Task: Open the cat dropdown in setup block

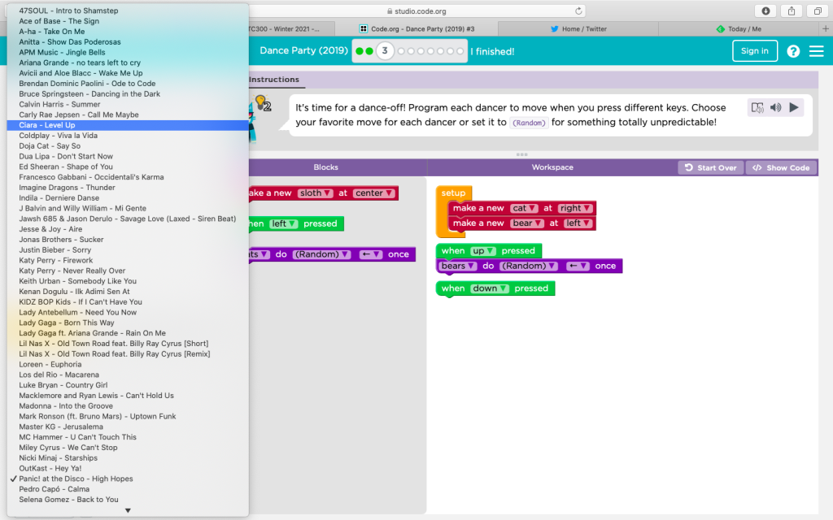Action: (x=524, y=208)
